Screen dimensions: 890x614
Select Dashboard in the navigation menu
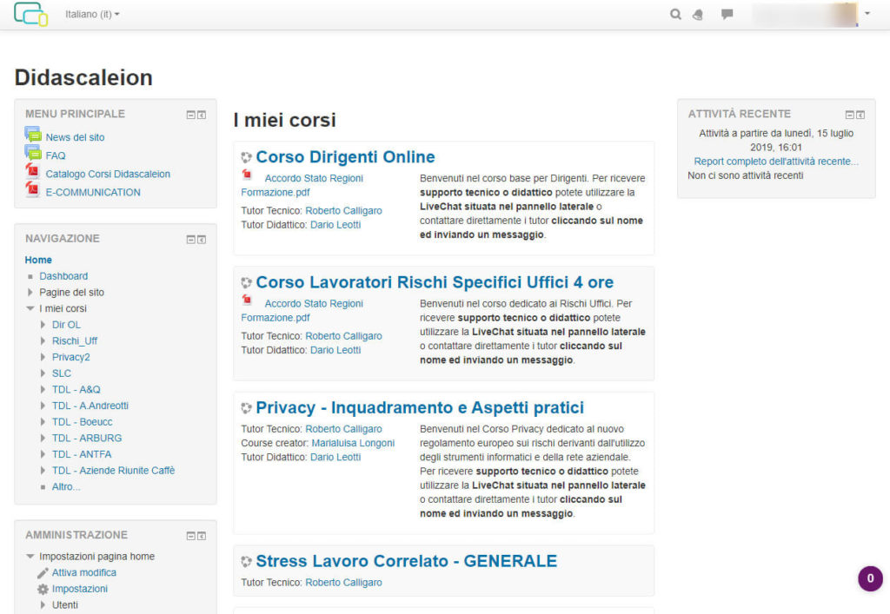[63, 276]
